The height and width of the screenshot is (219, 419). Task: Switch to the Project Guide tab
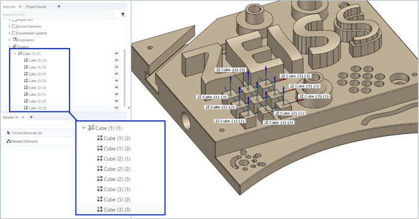coord(36,7)
